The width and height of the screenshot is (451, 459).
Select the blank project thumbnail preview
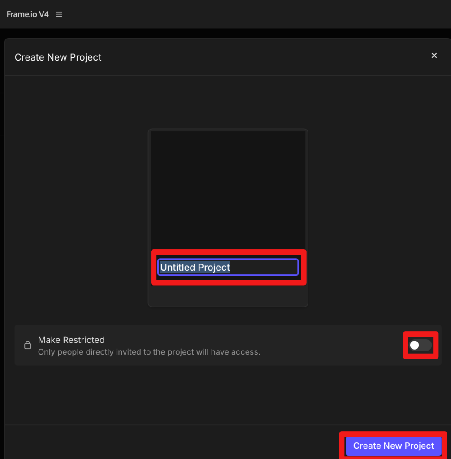click(228, 188)
